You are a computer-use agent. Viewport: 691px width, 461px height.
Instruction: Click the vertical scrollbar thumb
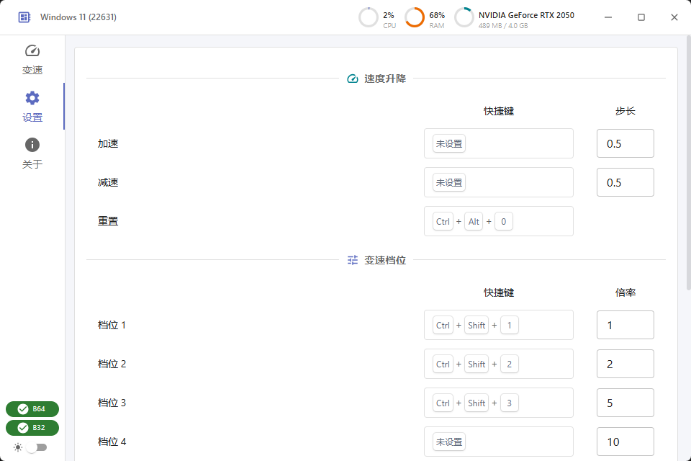[x=688, y=164]
